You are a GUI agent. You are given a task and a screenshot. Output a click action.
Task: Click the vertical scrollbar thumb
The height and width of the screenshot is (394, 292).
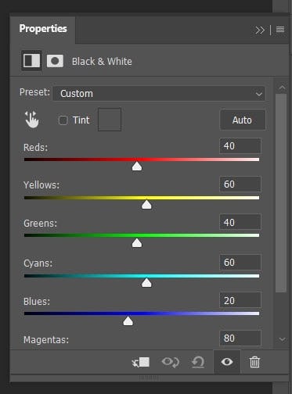pos(281,193)
